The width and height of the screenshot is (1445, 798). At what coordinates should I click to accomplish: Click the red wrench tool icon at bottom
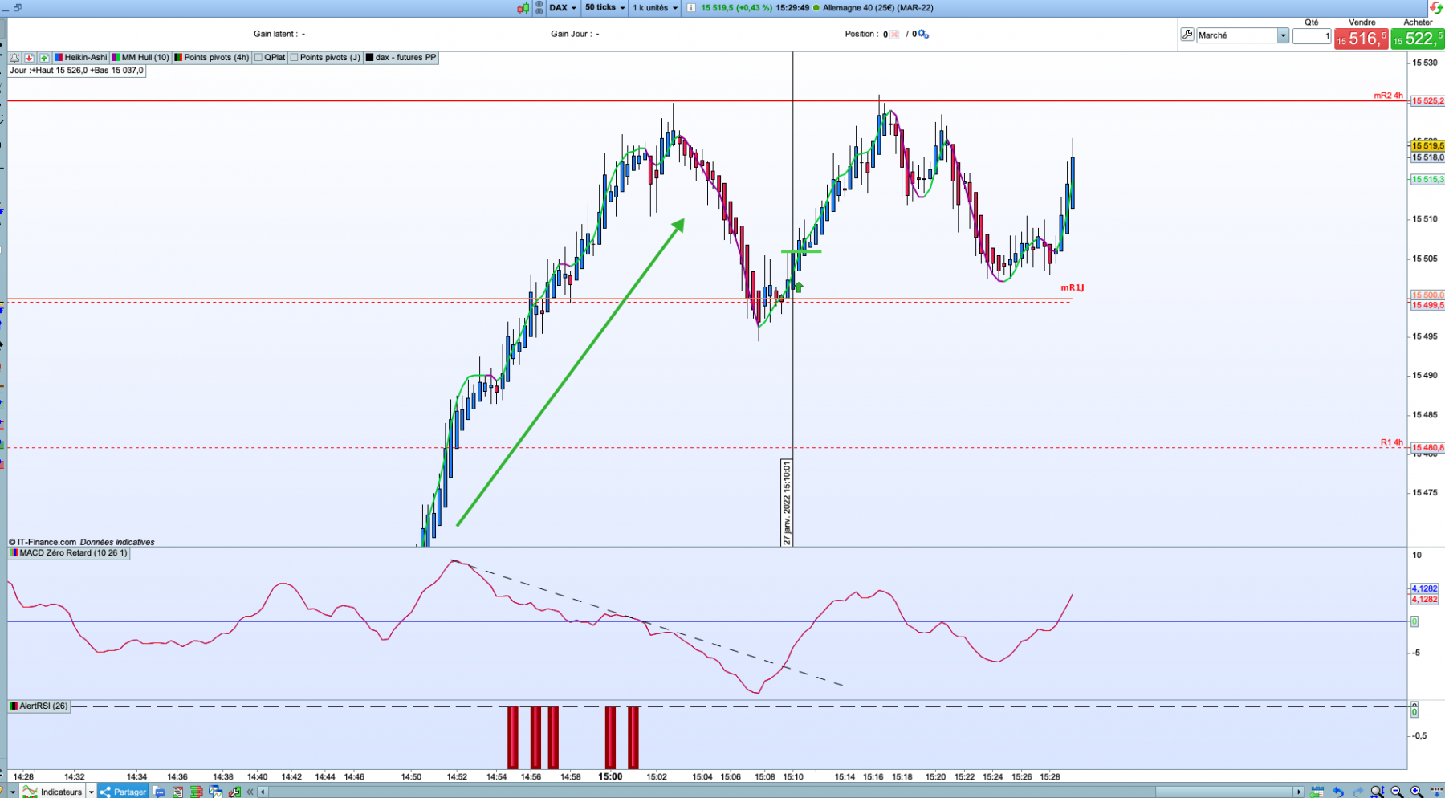234,792
